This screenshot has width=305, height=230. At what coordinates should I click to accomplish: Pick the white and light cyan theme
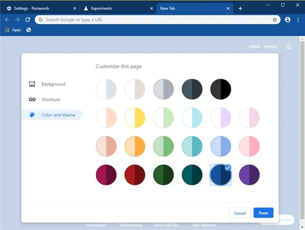192,118
